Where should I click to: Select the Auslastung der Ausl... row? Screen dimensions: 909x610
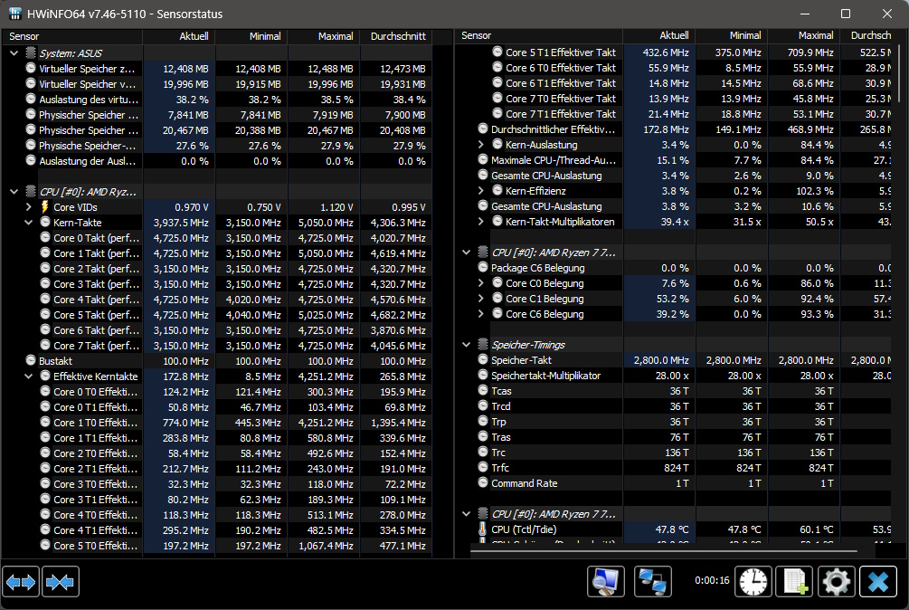click(217, 160)
